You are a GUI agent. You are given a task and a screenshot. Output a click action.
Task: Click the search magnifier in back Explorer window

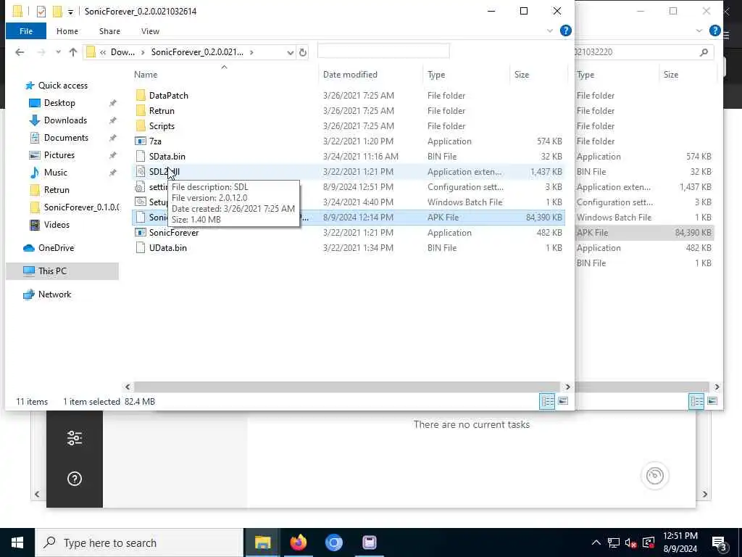click(704, 52)
